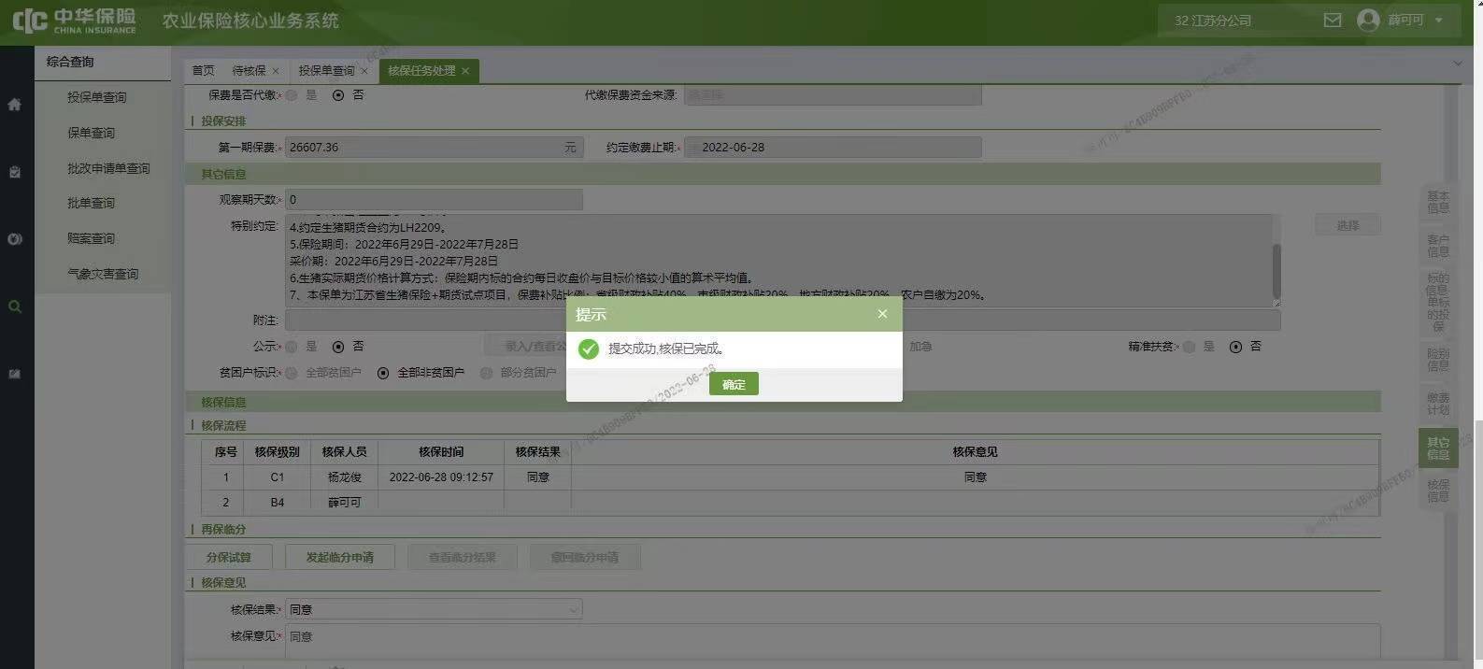Open the clipboard task icon in sidebar

tap(14, 172)
